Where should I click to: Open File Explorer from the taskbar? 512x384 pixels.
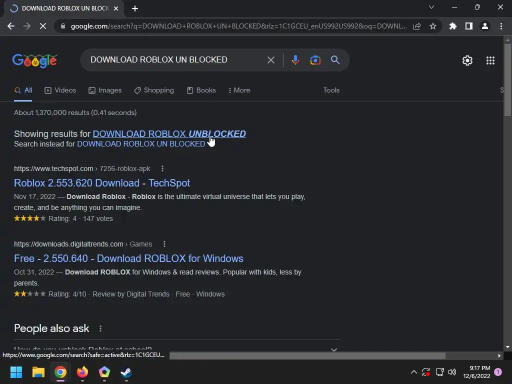click(x=38, y=372)
